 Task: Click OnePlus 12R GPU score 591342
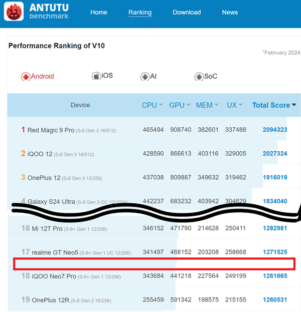(x=181, y=299)
